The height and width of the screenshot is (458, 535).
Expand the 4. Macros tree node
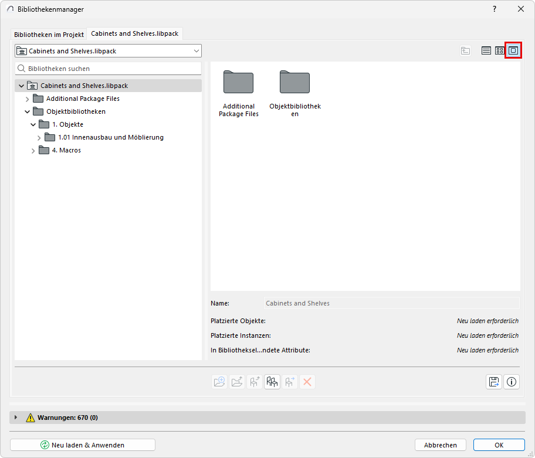[33, 151]
